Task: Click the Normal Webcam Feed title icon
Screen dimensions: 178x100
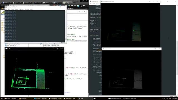Action: (102, 1)
